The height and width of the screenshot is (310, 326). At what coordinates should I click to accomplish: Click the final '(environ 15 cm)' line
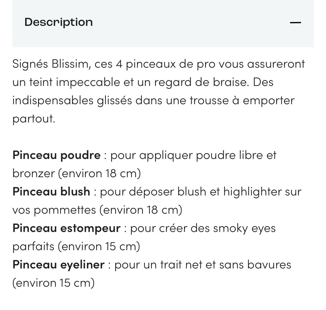point(53,283)
